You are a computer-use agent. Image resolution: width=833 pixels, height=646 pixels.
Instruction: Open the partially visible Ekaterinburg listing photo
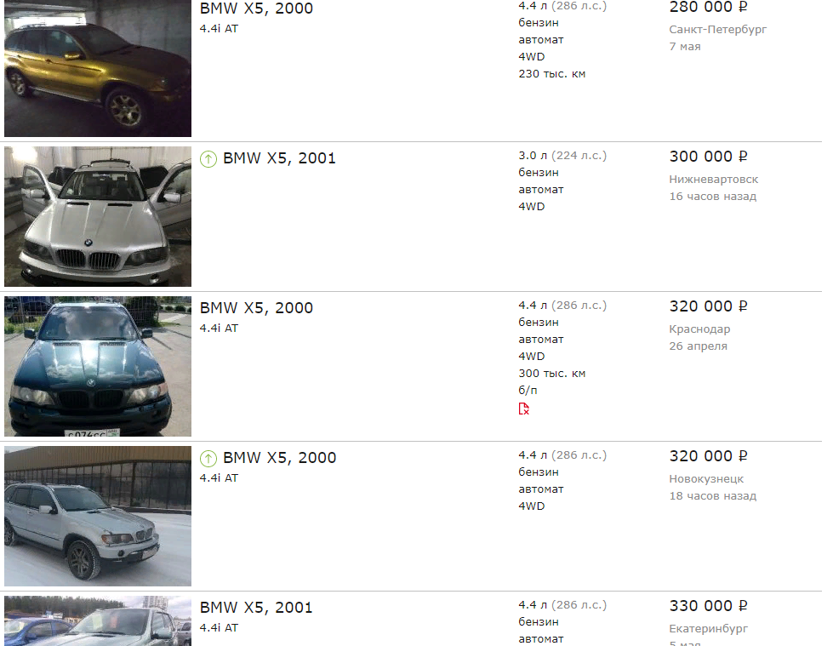tap(98, 621)
